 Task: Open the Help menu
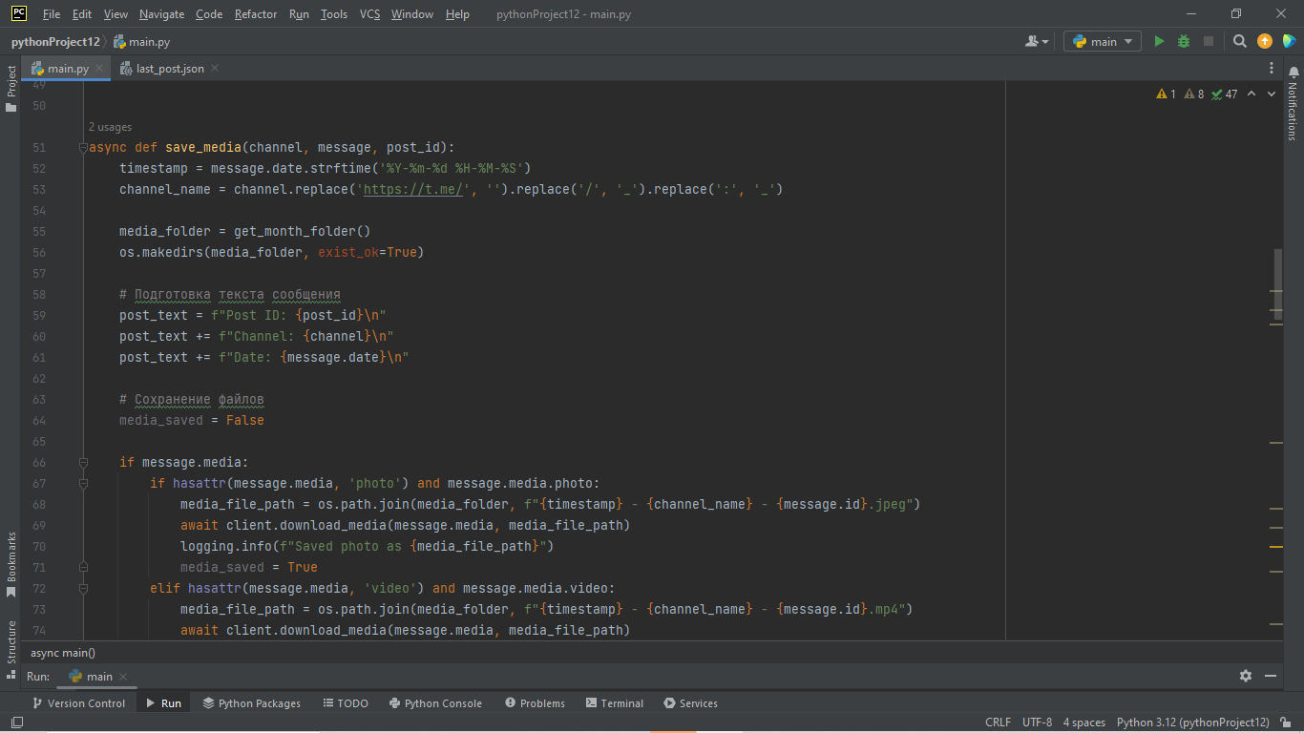(457, 14)
